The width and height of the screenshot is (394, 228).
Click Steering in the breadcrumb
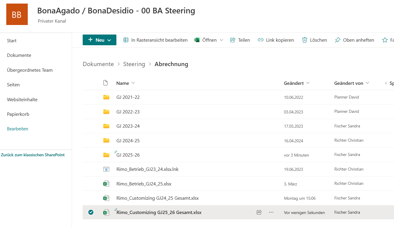tap(134, 64)
